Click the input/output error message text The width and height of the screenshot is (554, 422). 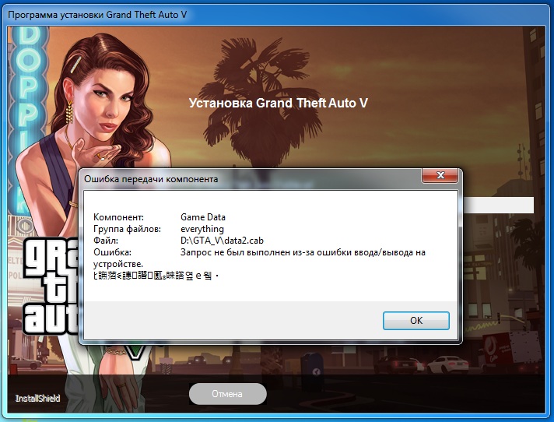(x=303, y=252)
